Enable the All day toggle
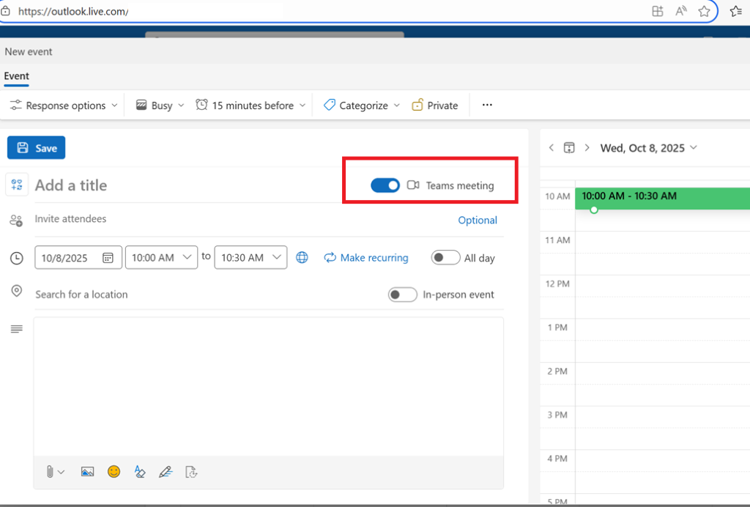Screen dimensions: 750x507 click(x=445, y=258)
